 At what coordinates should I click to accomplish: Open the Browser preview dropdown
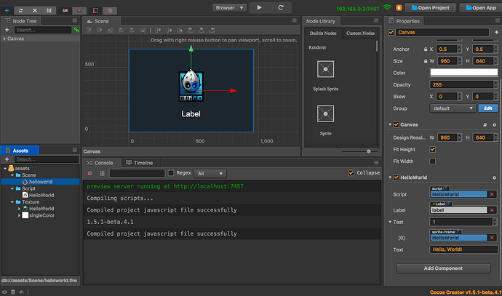(229, 7)
